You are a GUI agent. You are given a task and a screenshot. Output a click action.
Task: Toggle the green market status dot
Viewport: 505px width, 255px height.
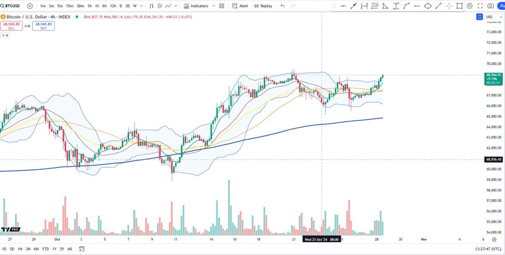77,17
